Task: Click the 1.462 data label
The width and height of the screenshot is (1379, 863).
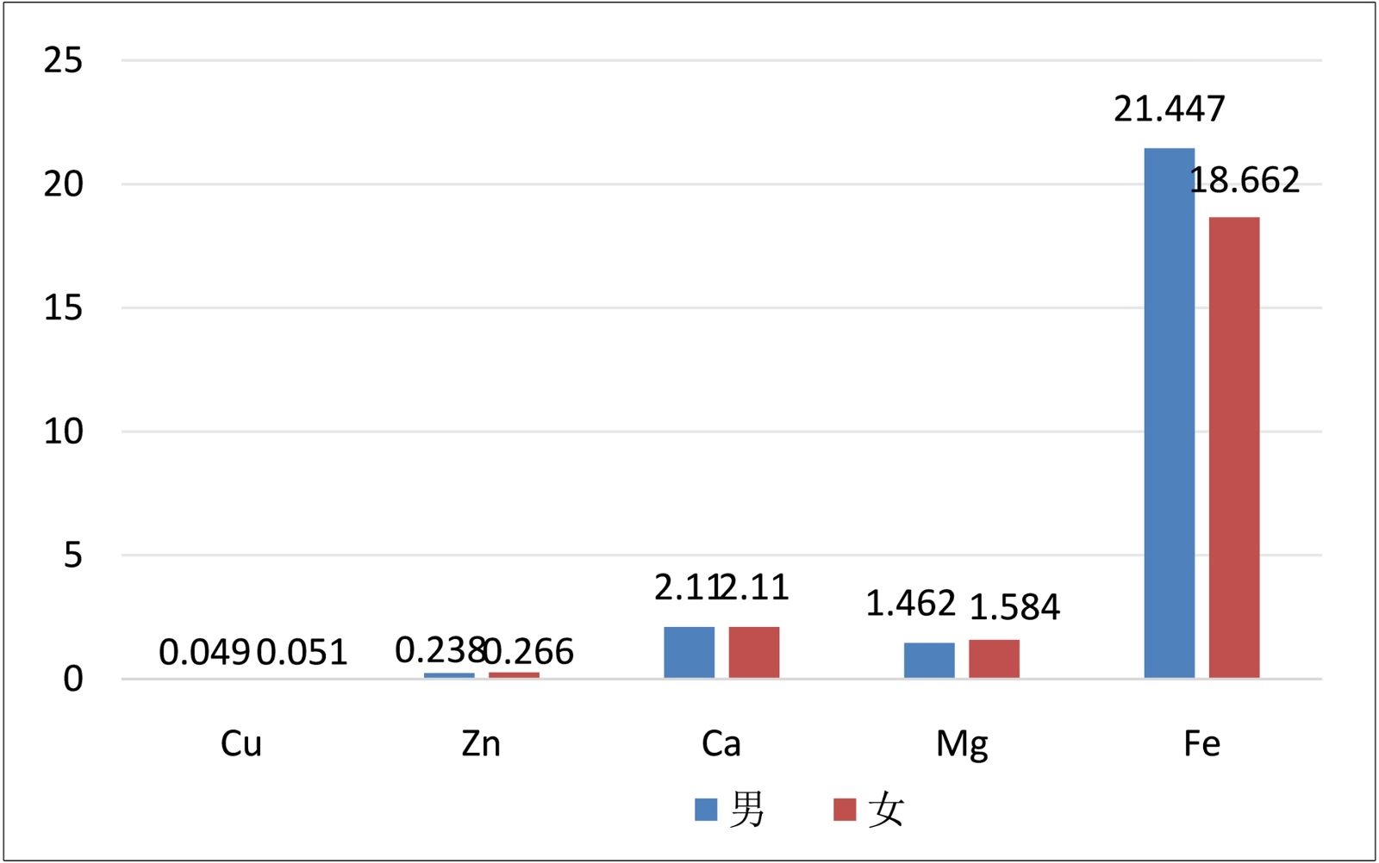Action: coord(910,604)
